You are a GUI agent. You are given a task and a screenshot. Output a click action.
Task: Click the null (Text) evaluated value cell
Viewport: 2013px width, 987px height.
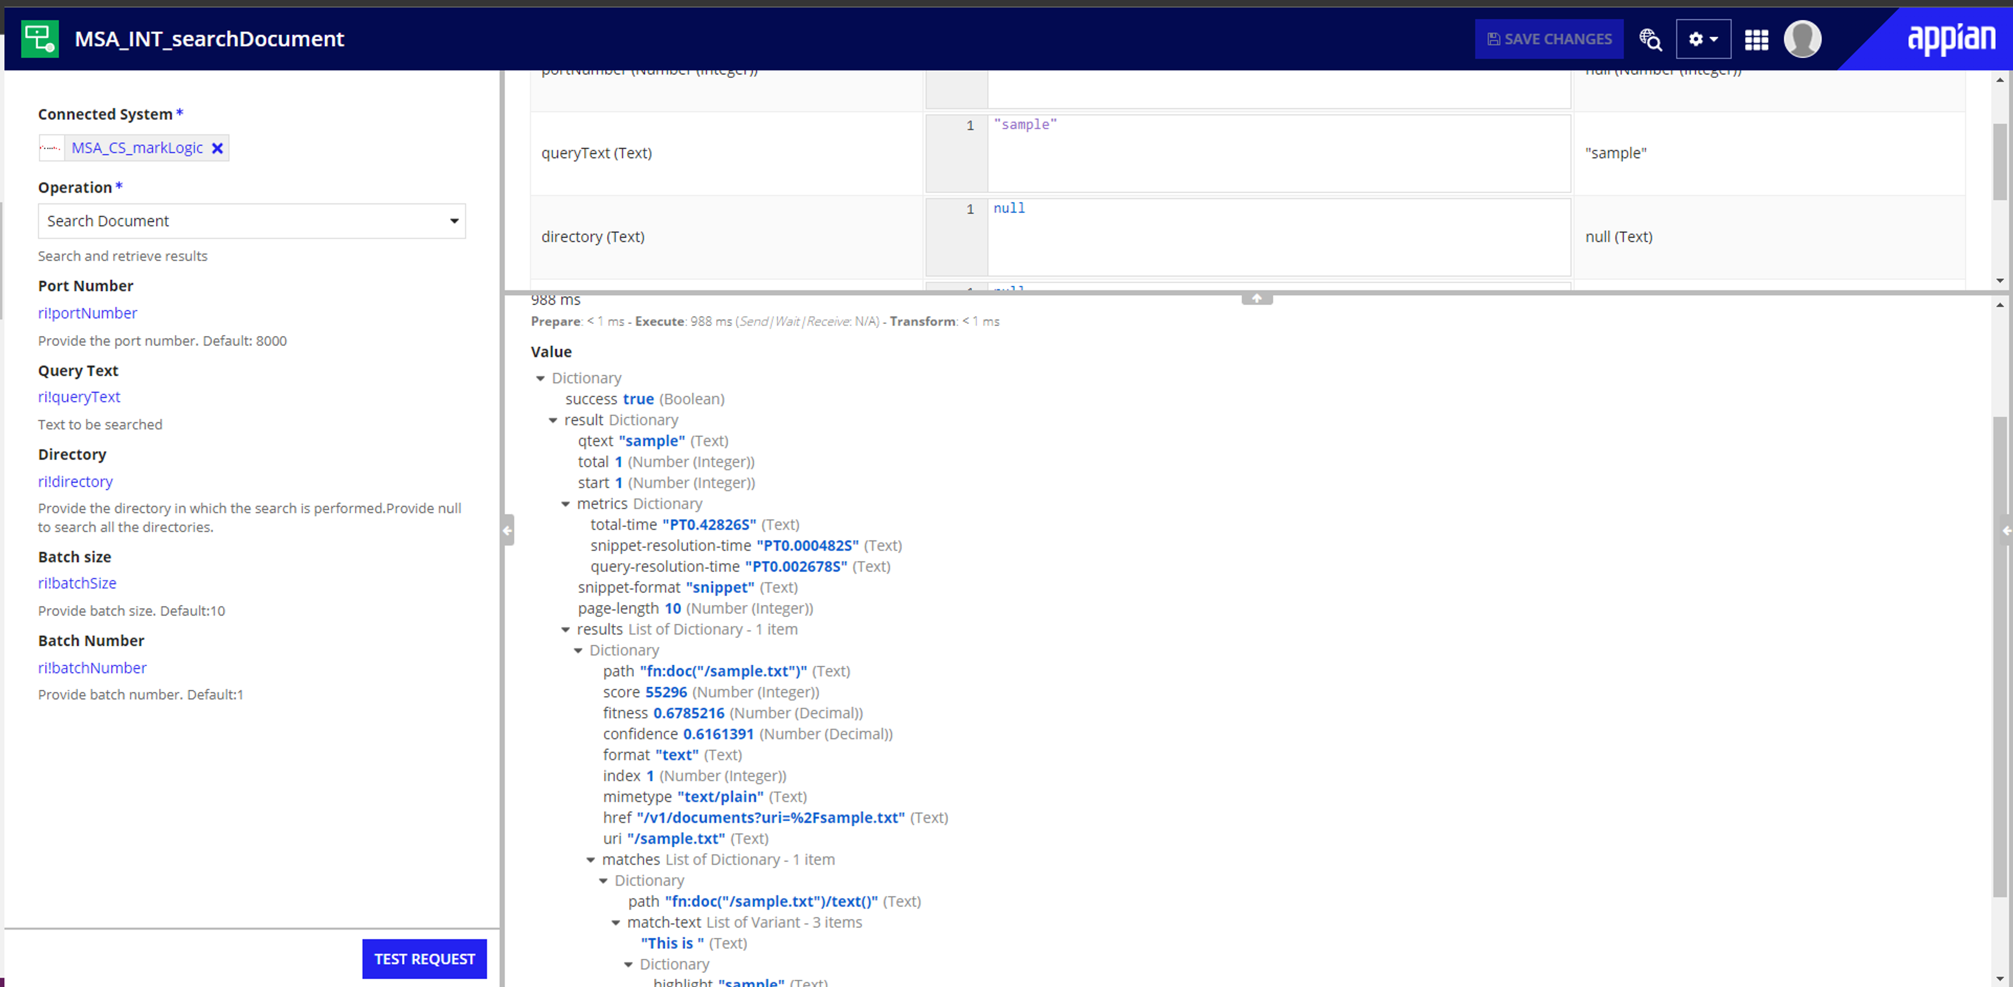[1769, 237]
